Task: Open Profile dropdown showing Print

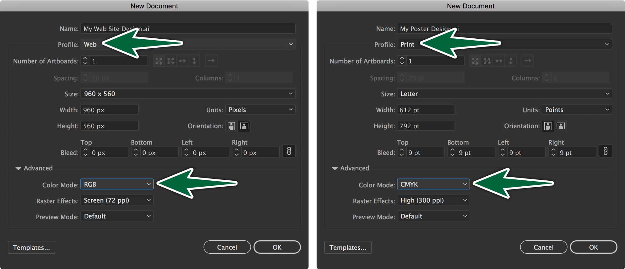Action: pos(505,44)
